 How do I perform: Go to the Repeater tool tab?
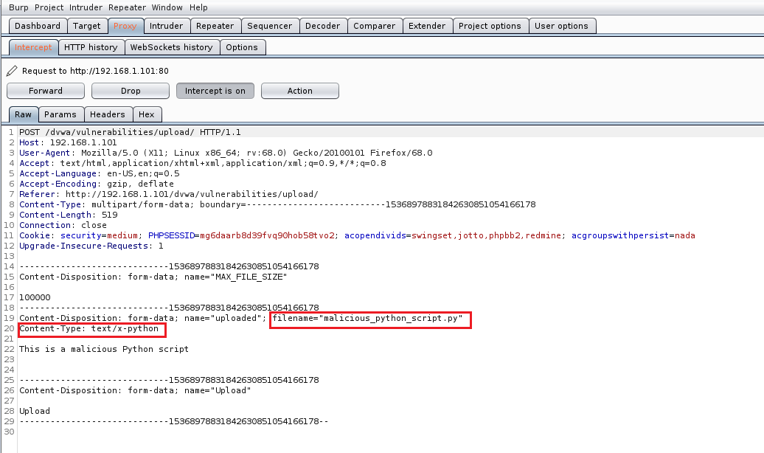[215, 26]
